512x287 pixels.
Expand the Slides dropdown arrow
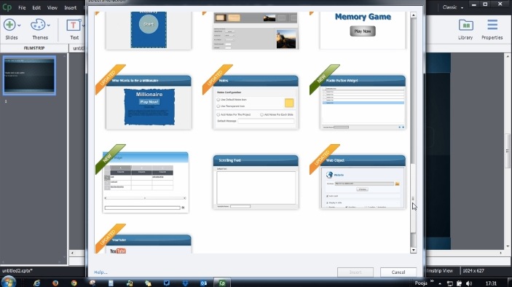(x=19, y=25)
